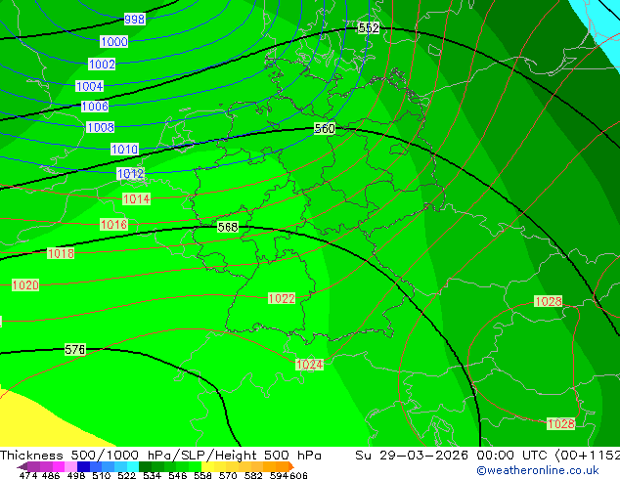
Task: Click the darkest green legend swatch above 534
Action: coord(145,466)
